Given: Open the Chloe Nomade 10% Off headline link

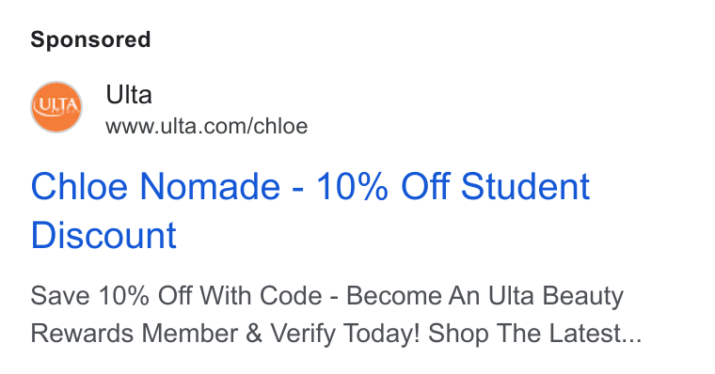Looking at the screenshot, I should (310, 210).
